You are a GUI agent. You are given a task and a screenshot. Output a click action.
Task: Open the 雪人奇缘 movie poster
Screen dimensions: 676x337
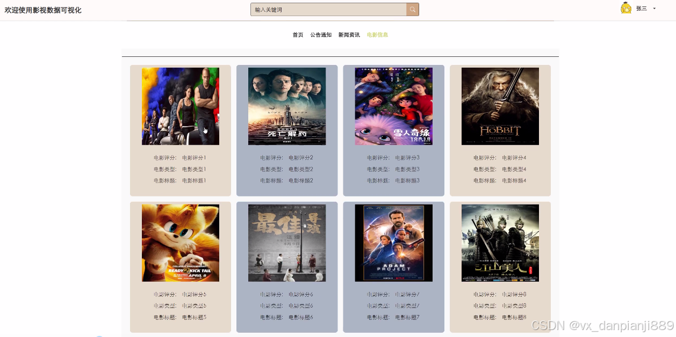click(394, 106)
